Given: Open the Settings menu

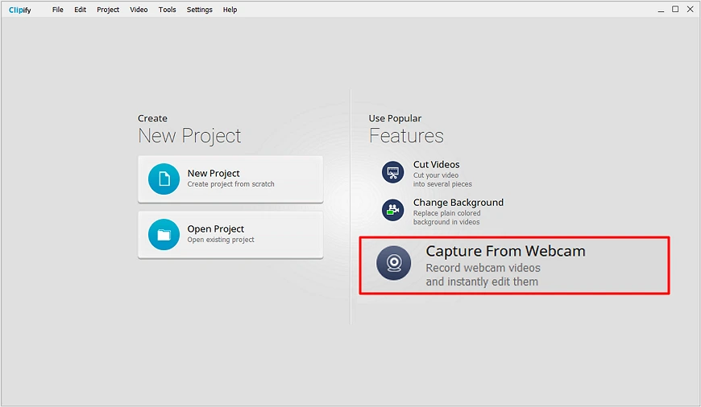Looking at the screenshot, I should point(199,10).
